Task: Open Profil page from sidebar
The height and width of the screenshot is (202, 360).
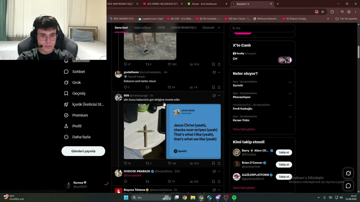Action: (x=73, y=126)
